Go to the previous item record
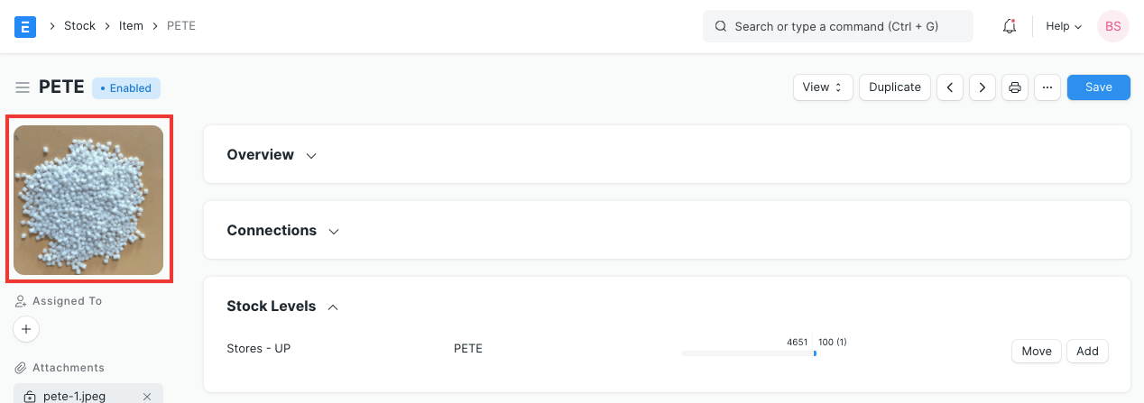 (x=950, y=87)
